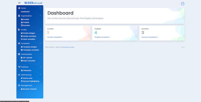Click the Projekte verwalten link

click(102, 37)
